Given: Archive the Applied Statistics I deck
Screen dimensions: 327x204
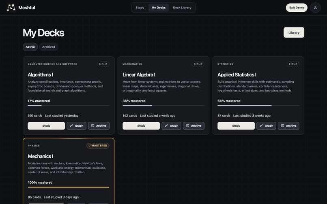Looking at the screenshot, I should (x=288, y=126).
